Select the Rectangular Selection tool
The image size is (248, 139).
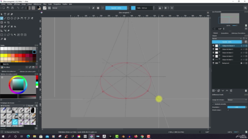tap(2, 35)
